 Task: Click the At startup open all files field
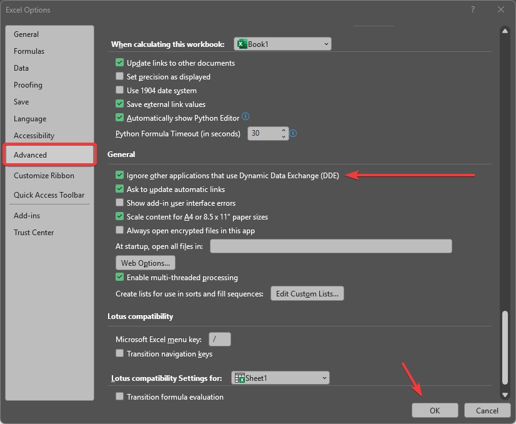pos(330,246)
